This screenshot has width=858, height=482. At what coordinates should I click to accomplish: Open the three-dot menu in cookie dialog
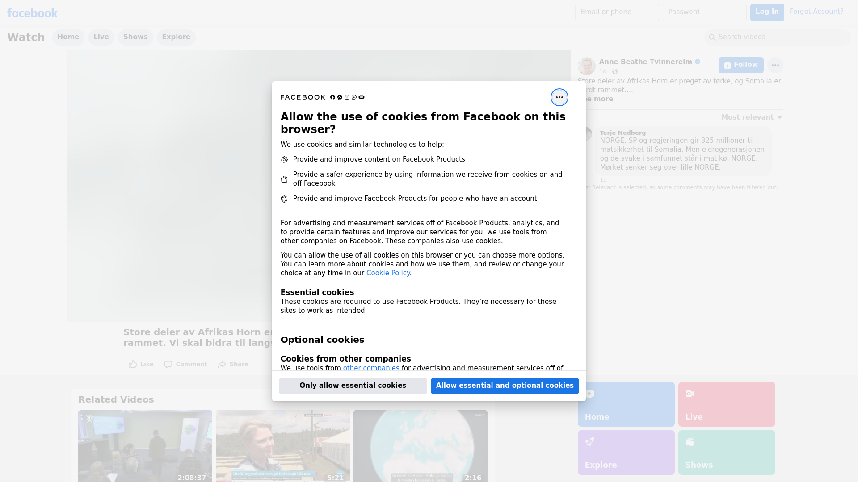point(559,97)
